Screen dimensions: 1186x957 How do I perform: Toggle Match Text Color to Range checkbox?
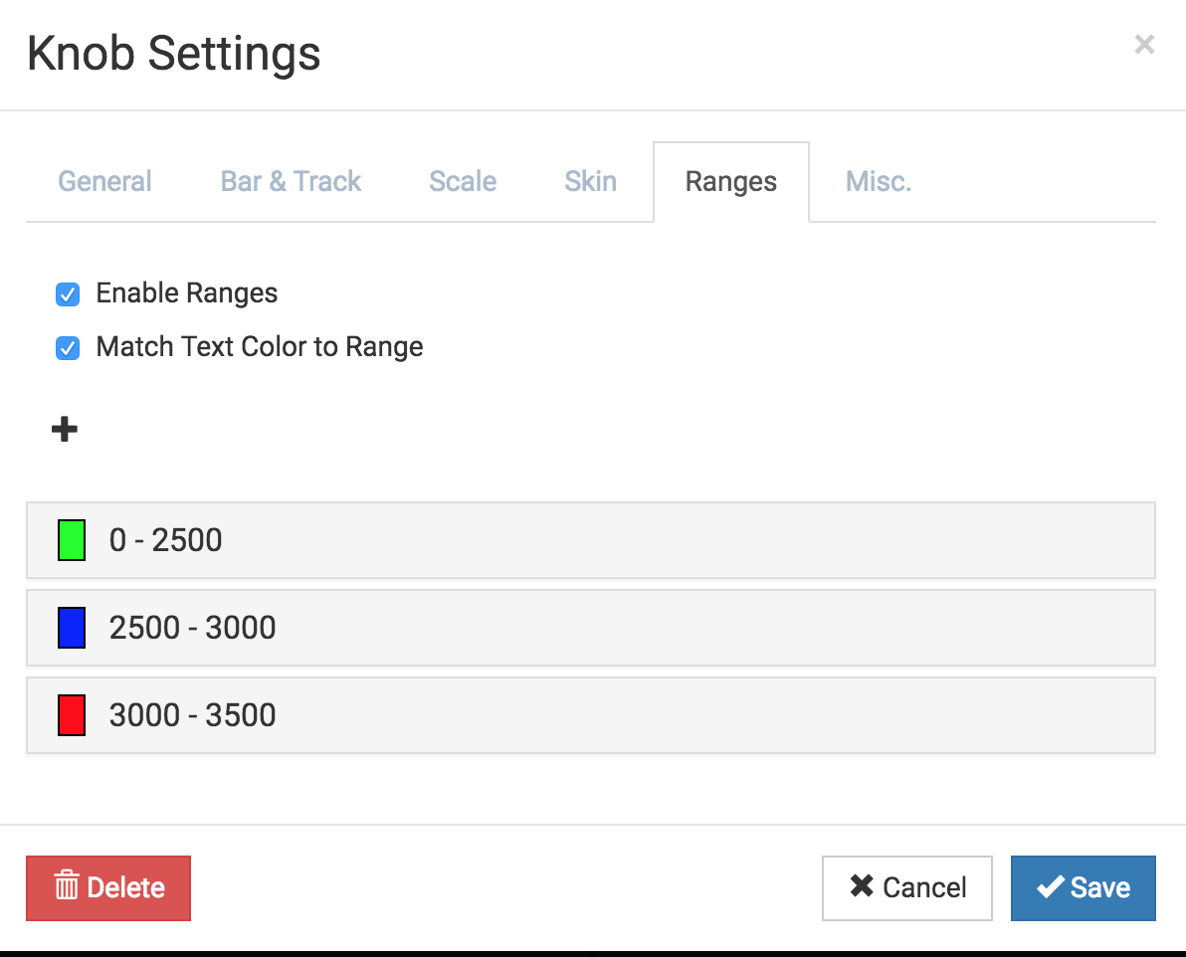[68, 348]
